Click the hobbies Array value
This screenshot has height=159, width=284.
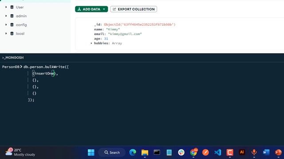click(x=117, y=43)
